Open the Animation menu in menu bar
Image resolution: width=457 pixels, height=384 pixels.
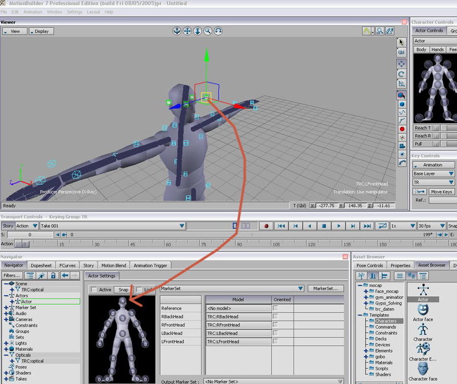pyautogui.click(x=33, y=12)
